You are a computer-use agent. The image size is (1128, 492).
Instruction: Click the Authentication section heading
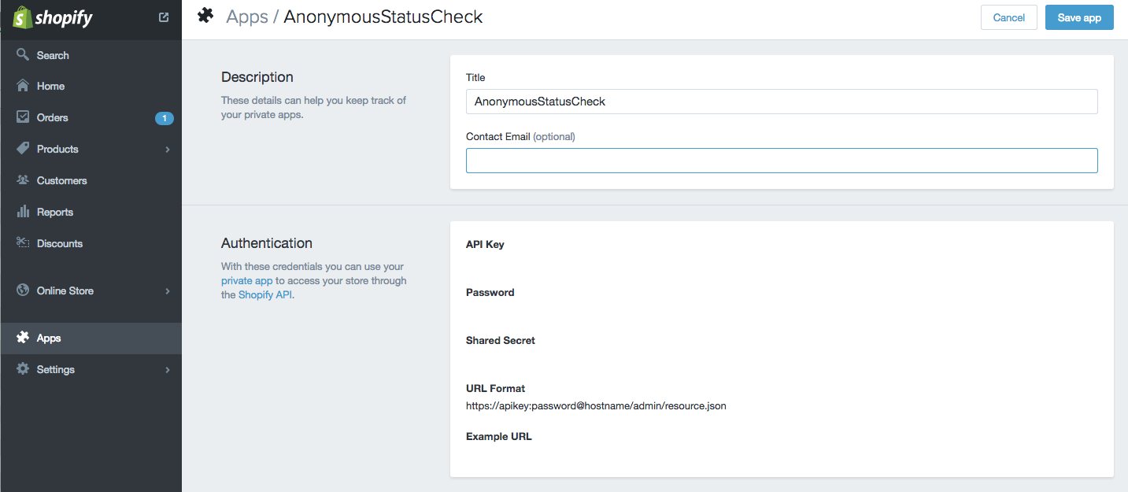(266, 243)
